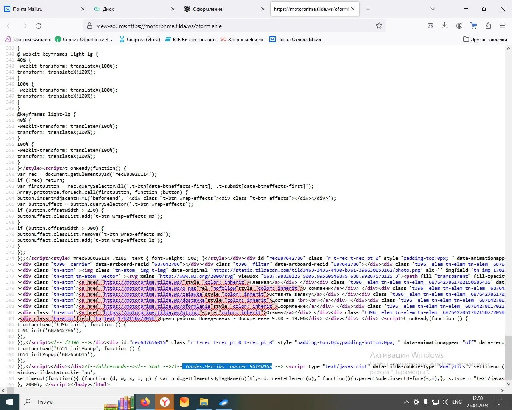Open the Downloads panel icon
The height and width of the screenshot is (410, 512).
(444, 26)
